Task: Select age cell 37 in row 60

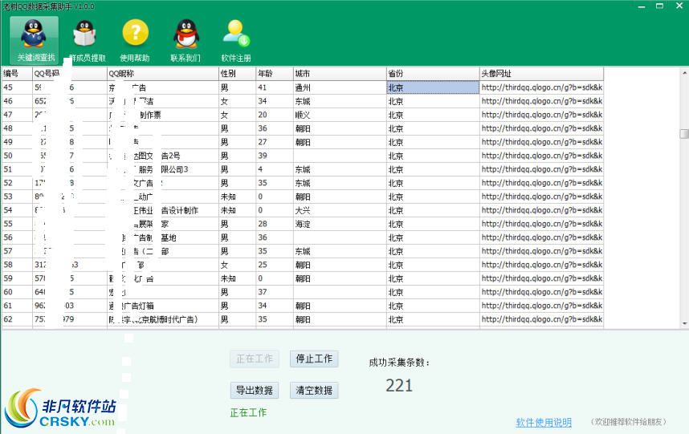Action: [275, 292]
